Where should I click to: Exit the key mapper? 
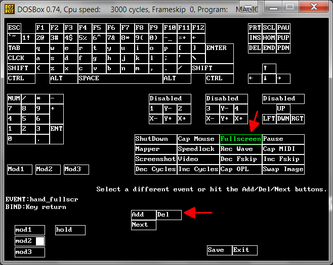coord(244,250)
